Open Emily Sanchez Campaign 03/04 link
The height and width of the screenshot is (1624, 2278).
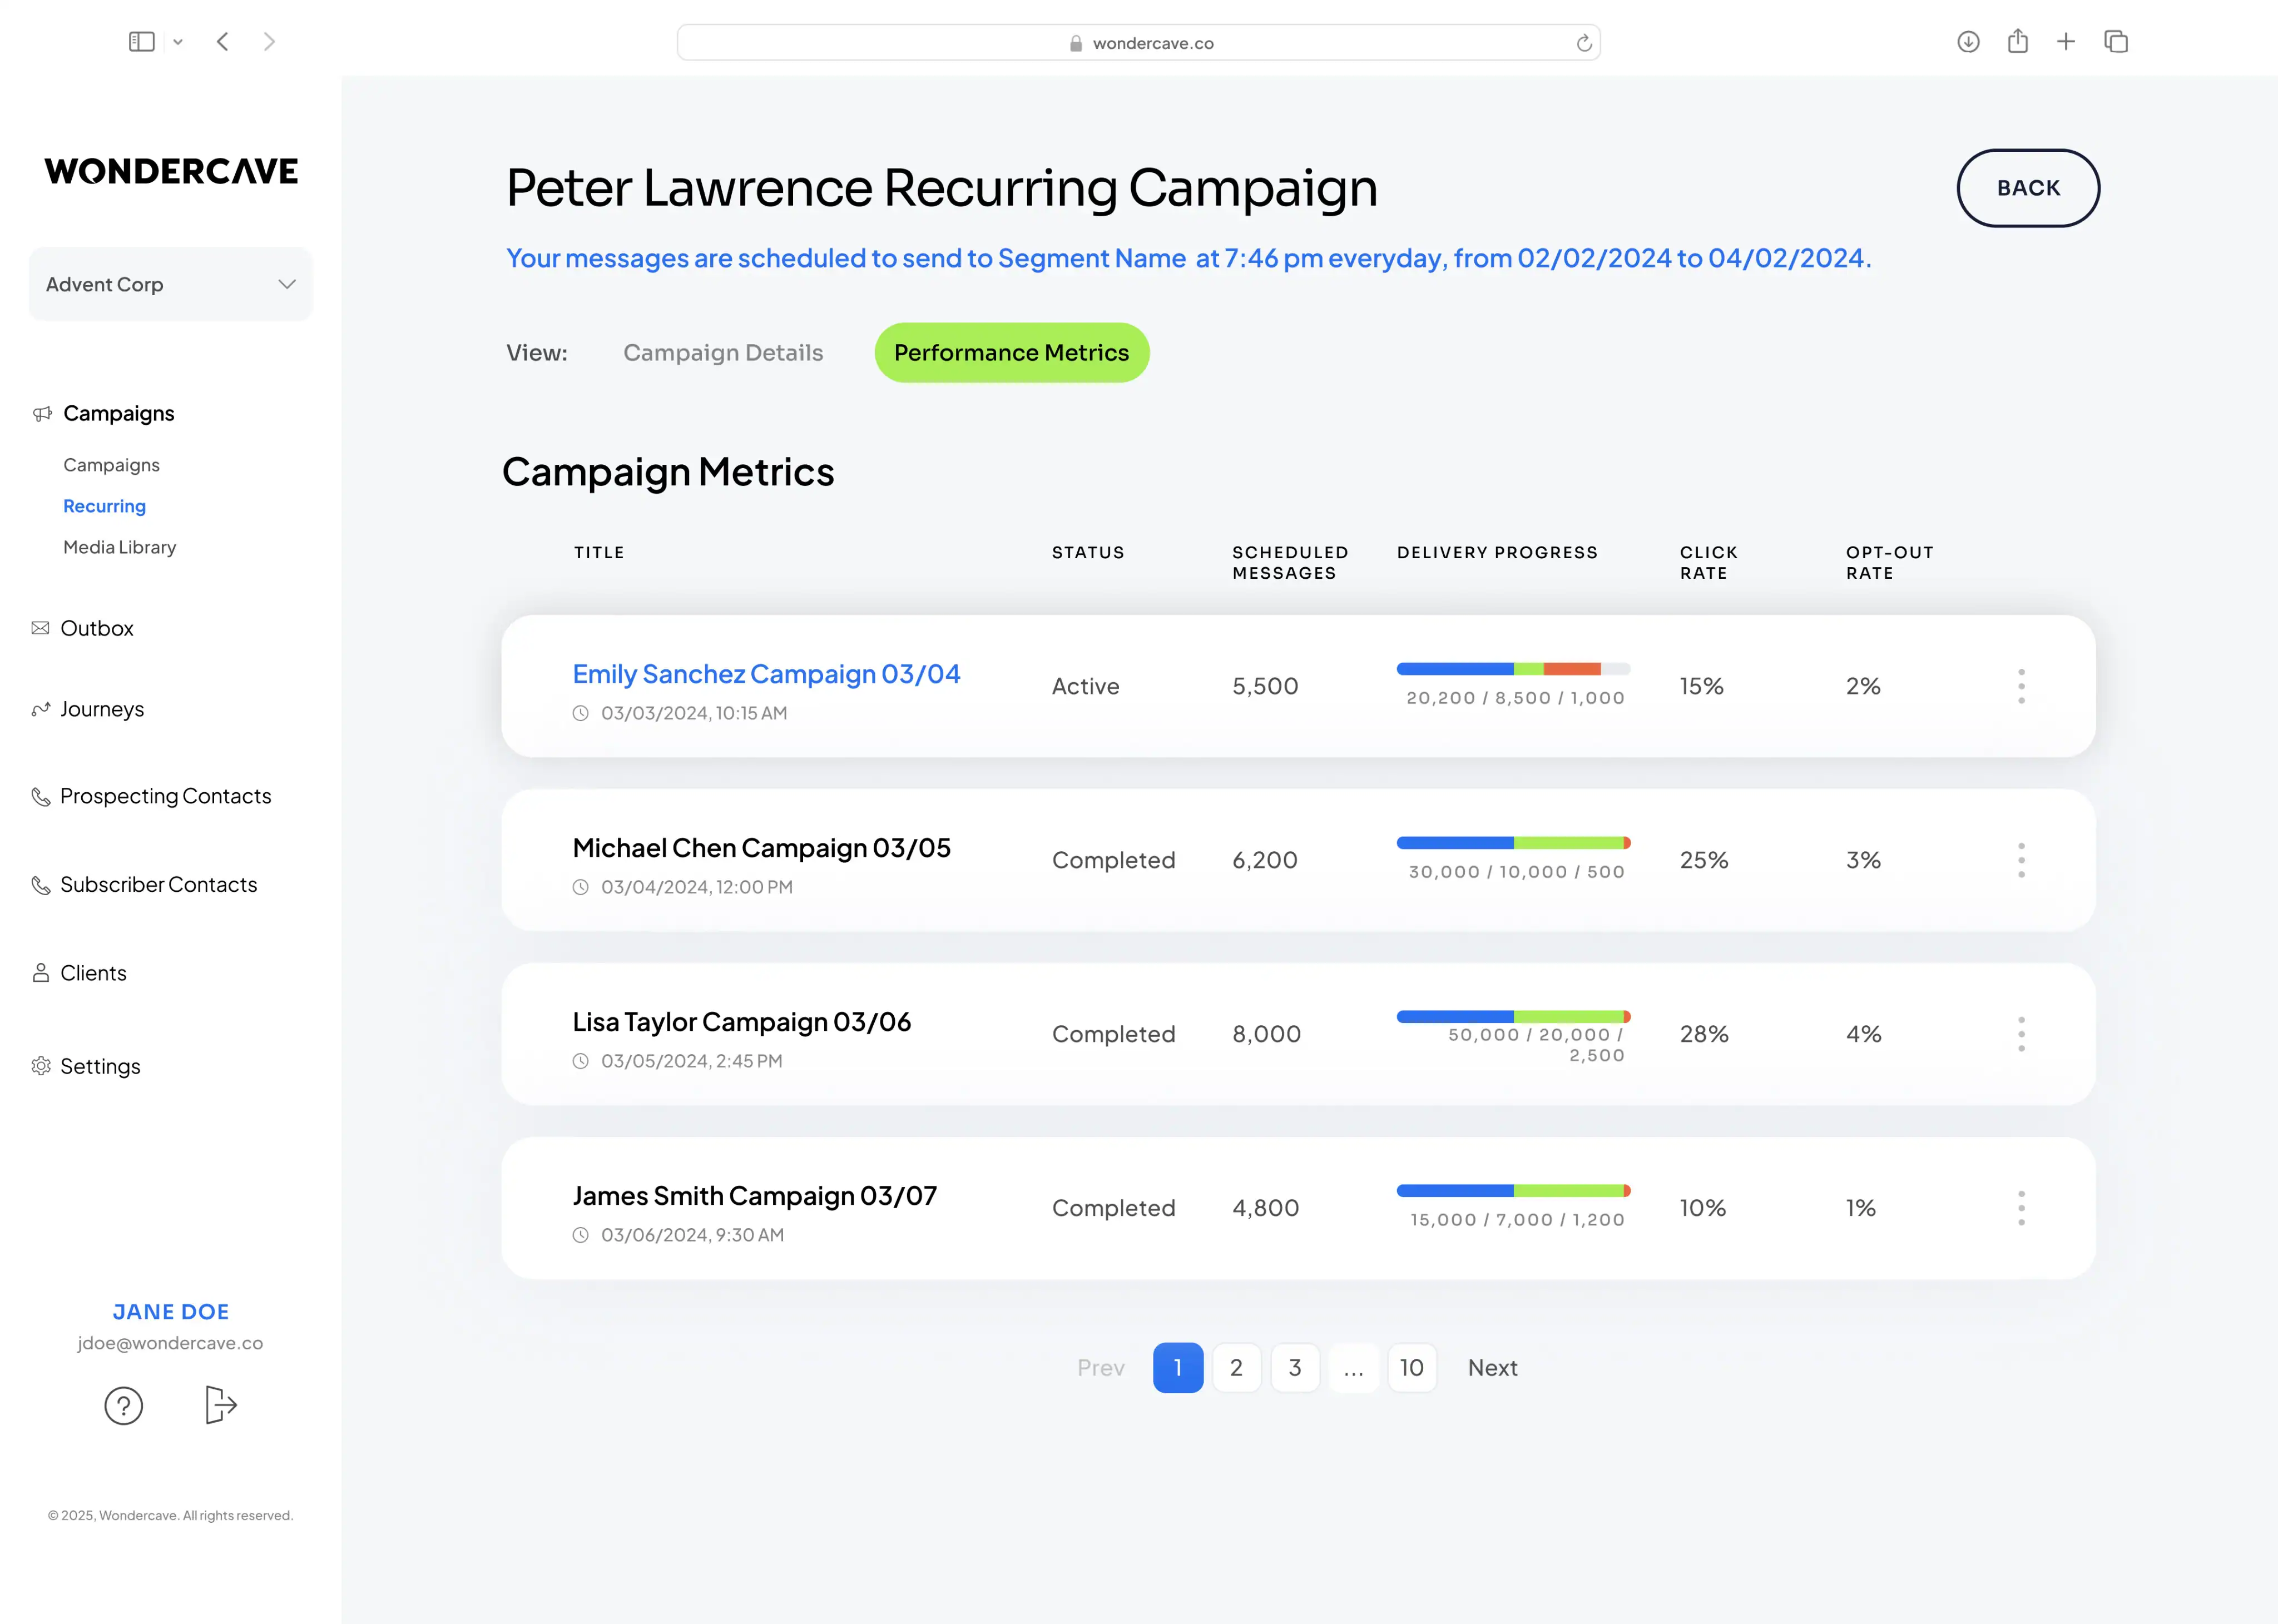766,674
